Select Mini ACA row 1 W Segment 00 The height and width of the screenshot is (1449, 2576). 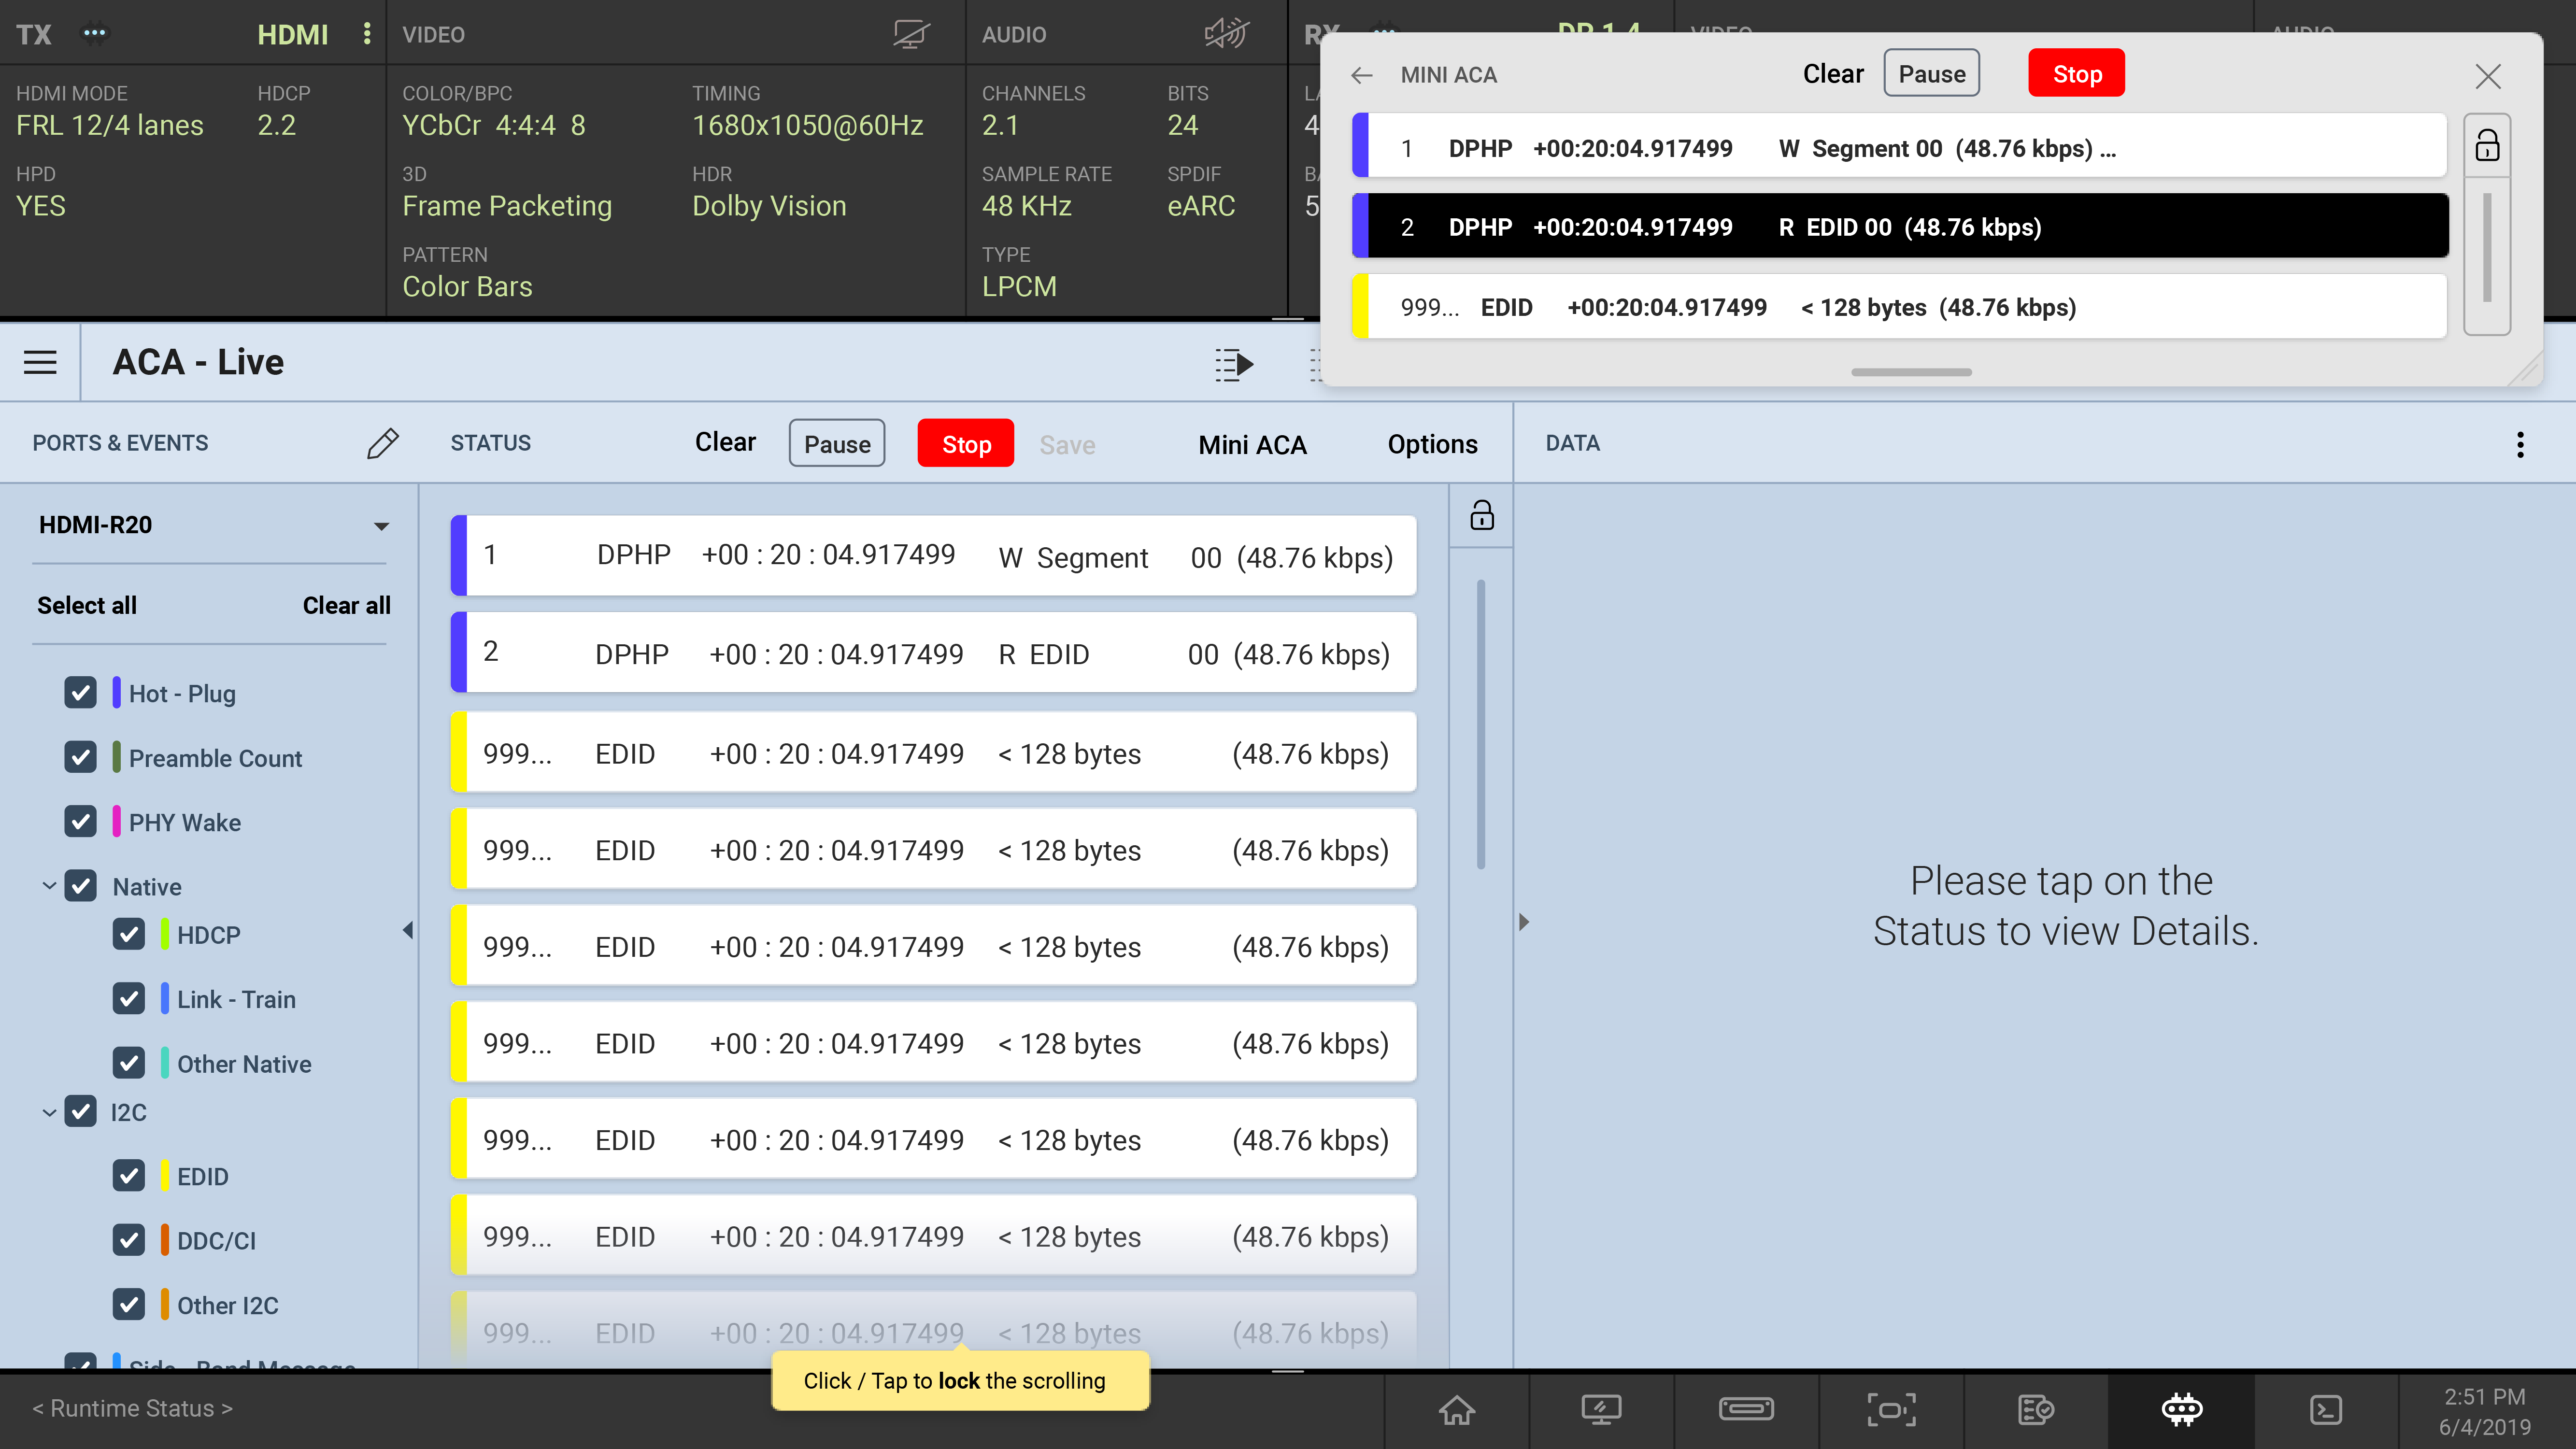(1900, 146)
